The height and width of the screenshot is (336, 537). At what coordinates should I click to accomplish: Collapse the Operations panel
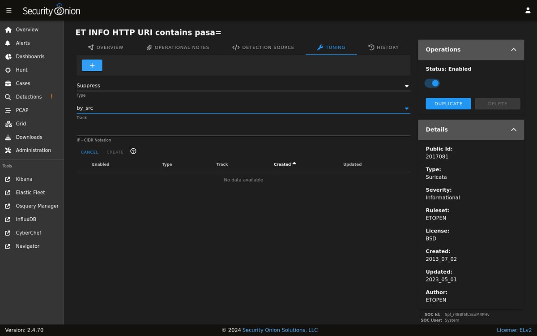tap(514, 50)
